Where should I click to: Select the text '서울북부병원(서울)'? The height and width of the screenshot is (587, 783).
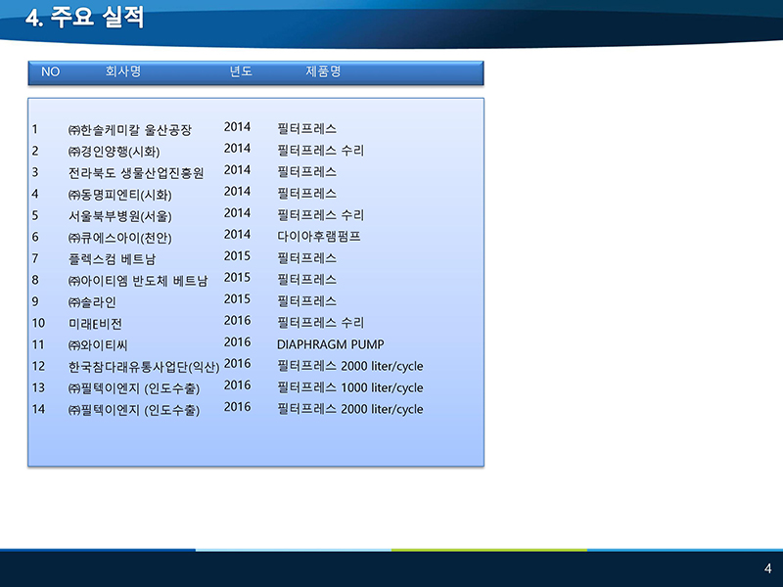(119, 215)
